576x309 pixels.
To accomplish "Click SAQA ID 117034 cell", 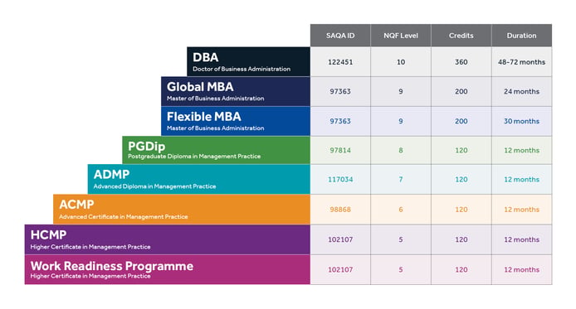I will 340,179.
